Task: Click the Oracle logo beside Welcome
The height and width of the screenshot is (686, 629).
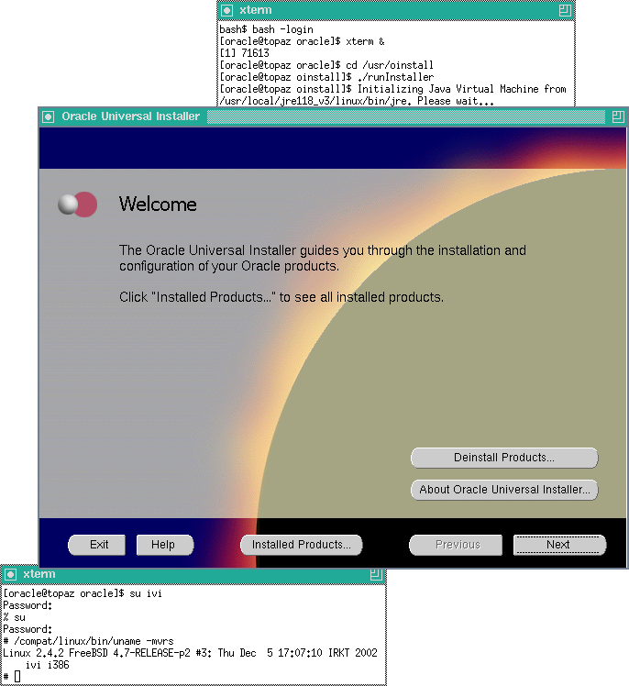Action: (77, 204)
